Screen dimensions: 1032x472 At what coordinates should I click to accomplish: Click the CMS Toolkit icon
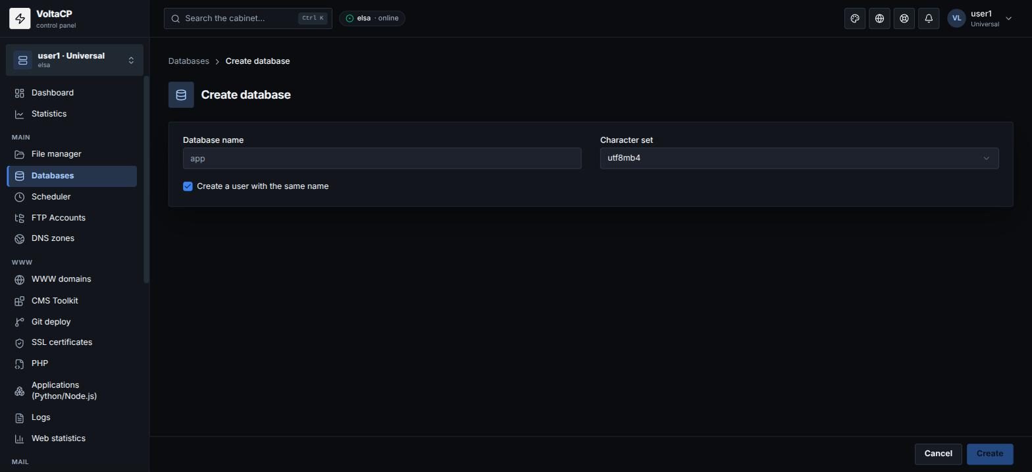coord(20,301)
